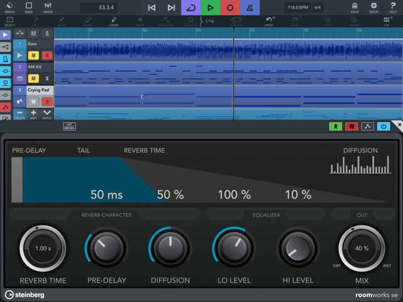Start playback with the Play button
The width and height of the screenshot is (403, 302).
coord(211,8)
